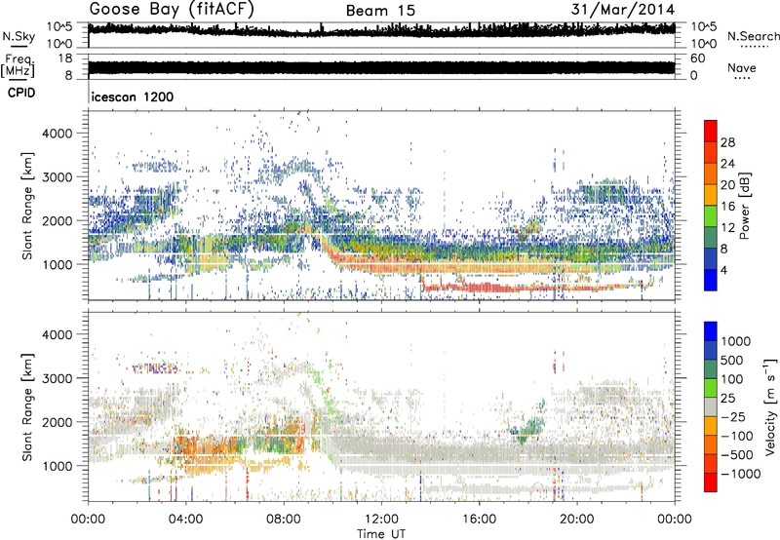Click the orange 20–24 dB Power colorbar segment
This screenshot has height=540, width=780.
point(711,174)
